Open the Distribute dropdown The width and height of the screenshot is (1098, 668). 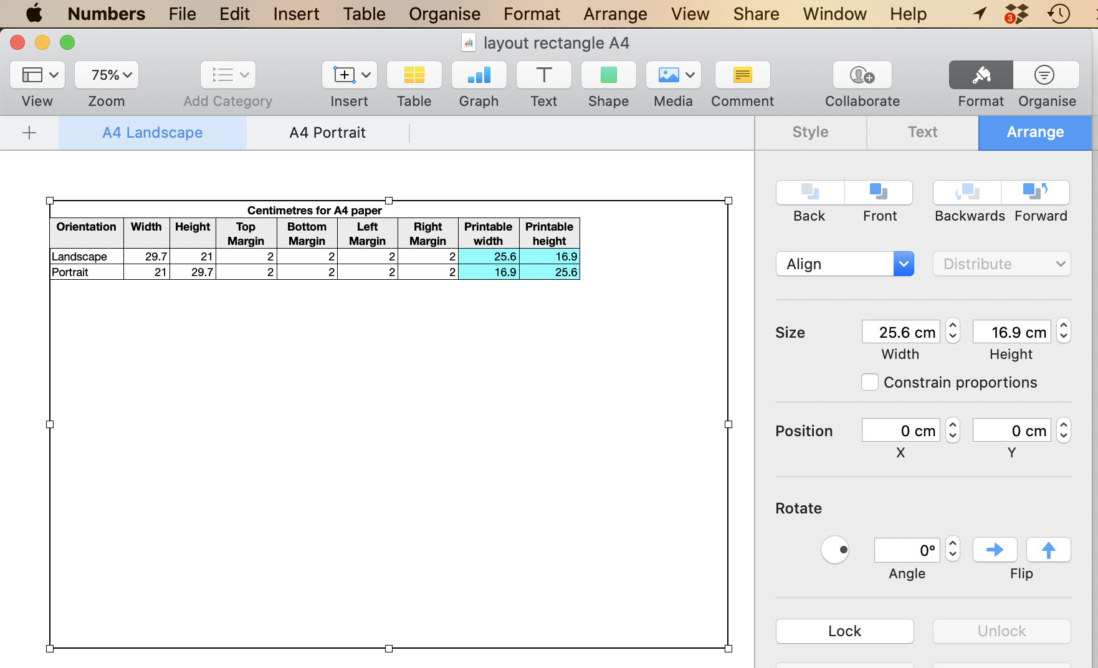pyautogui.click(x=1001, y=264)
